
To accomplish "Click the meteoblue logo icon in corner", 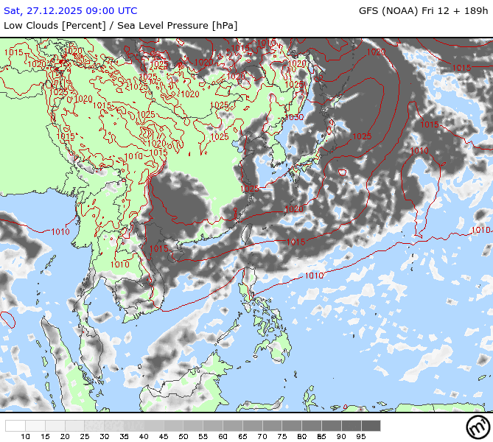I will 477,427.
